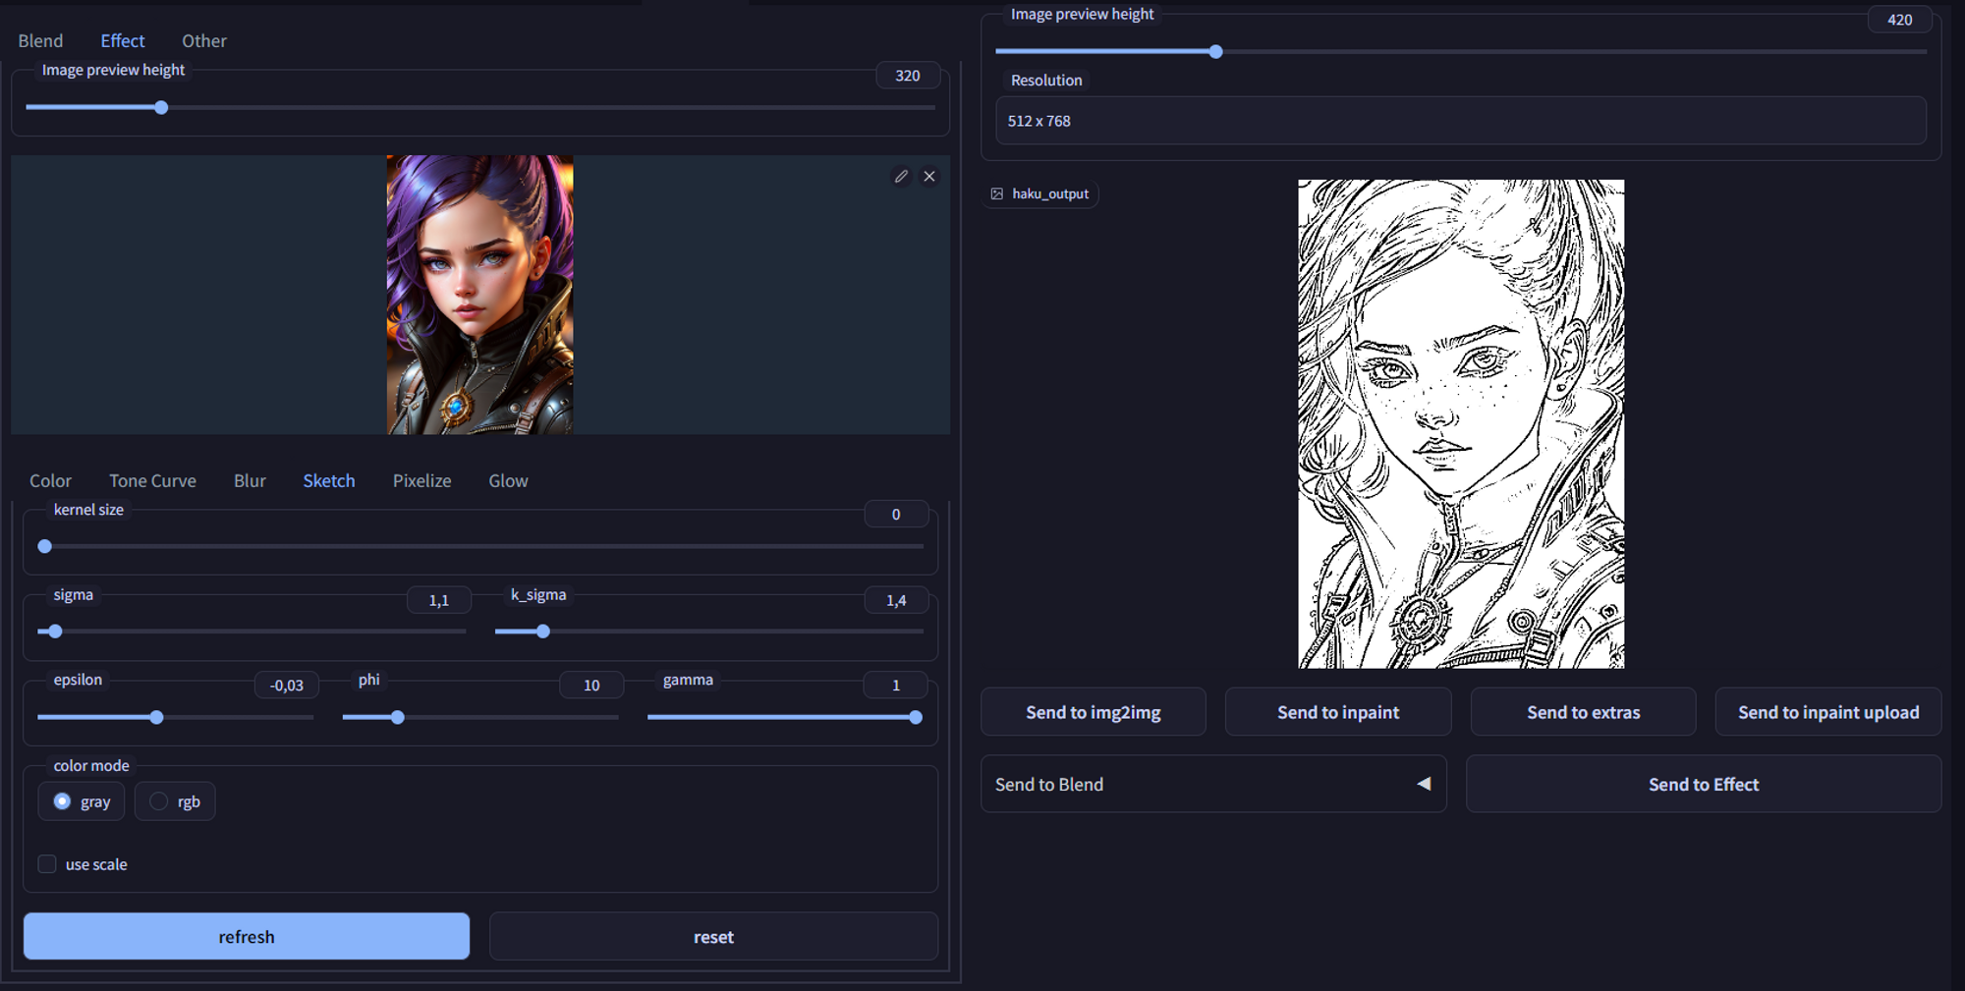This screenshot has width=1965, height=991.
Task: Send the output to img2img
Action: point(1093,713)
